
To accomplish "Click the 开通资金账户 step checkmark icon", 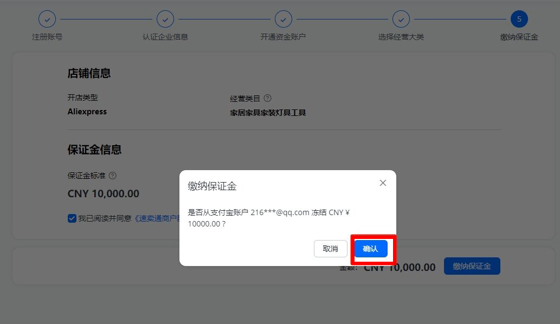I will tap(283, 20).
